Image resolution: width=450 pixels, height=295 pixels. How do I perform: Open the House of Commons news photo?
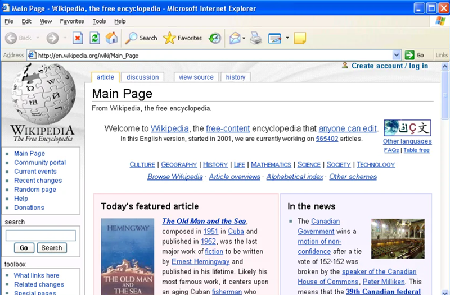click(398, 238)
